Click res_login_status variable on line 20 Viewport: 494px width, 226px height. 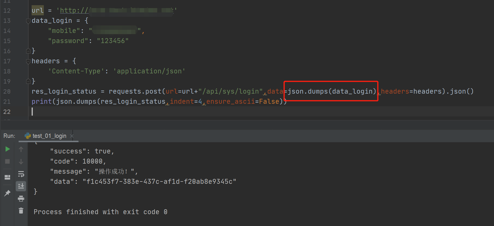point(64,92)
